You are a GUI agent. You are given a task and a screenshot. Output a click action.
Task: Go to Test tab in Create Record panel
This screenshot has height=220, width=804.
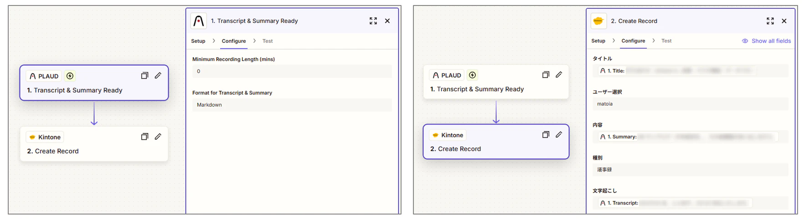pyautogui.click(x=666, y=41)
